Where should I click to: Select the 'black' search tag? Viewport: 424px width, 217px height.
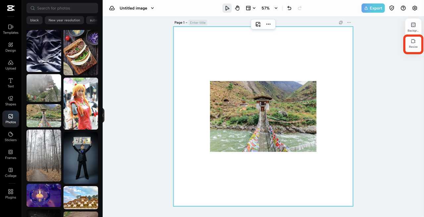(x=34, y=20)
